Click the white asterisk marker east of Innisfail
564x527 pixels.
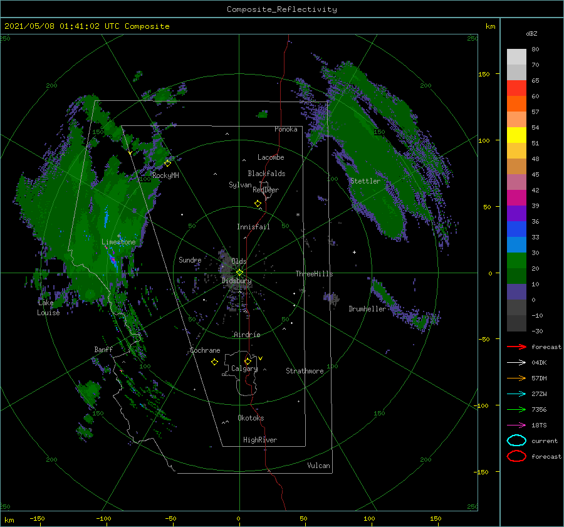coord(298,215)
